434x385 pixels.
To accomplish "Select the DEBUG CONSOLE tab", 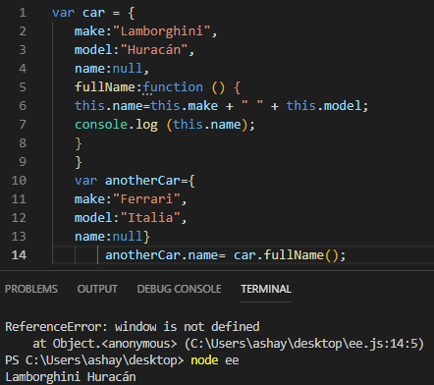I will coord(179,289).
